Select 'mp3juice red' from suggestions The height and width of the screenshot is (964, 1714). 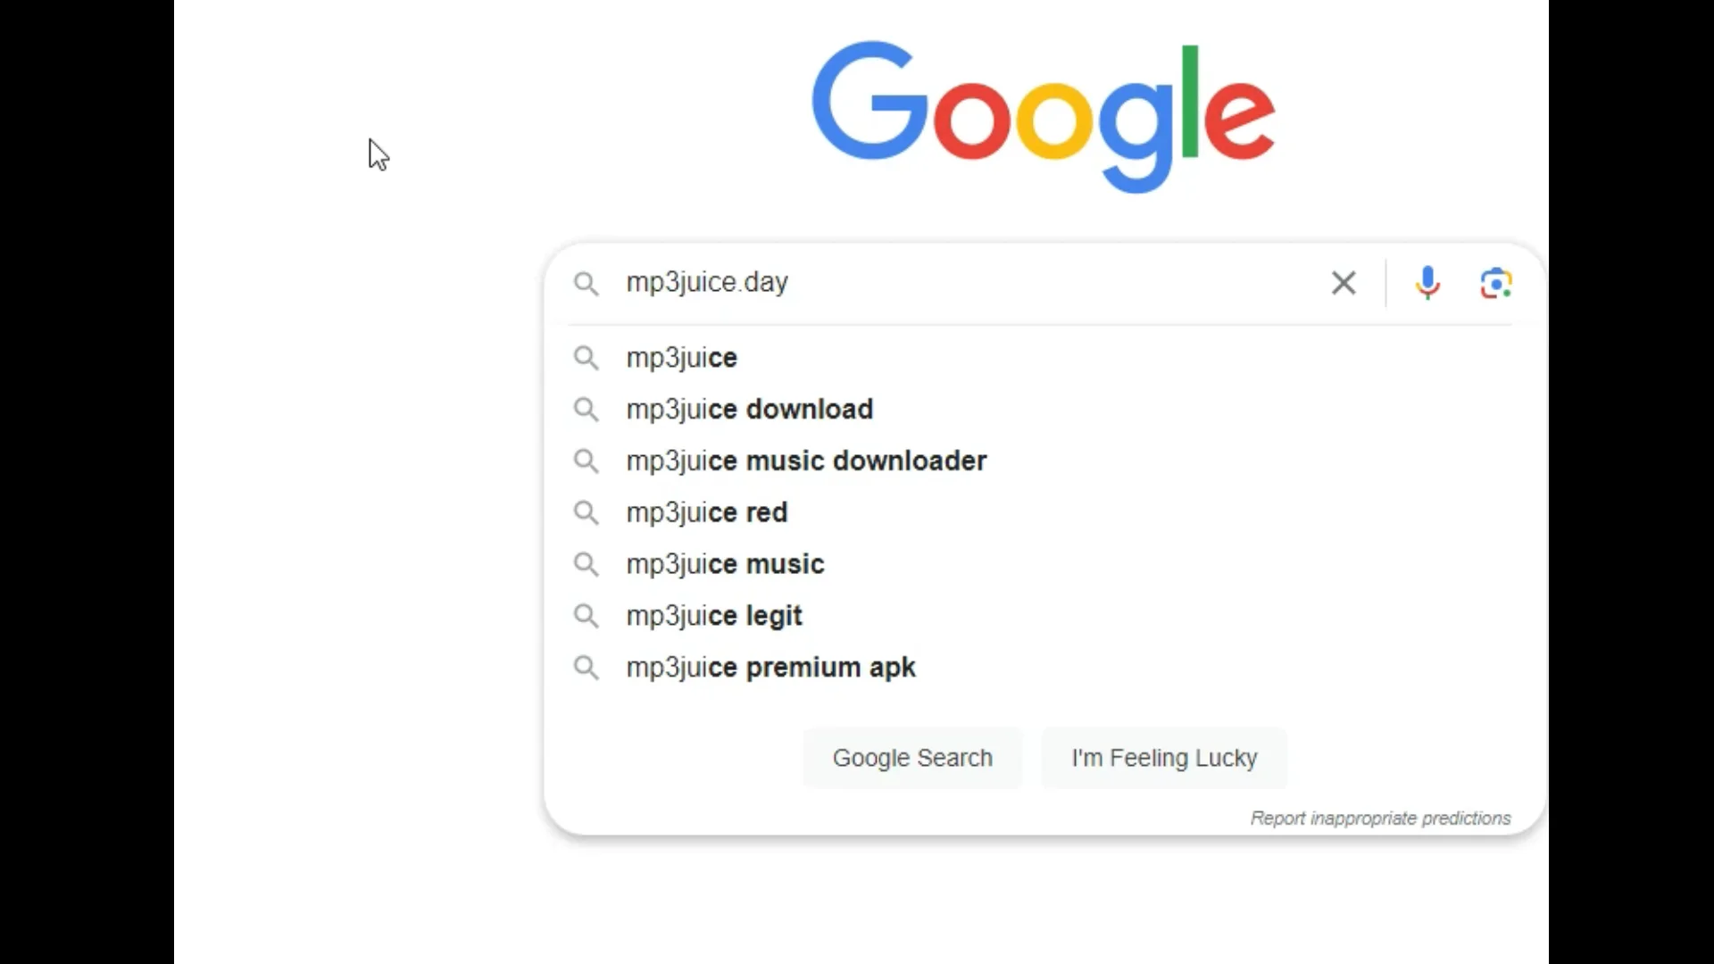706,513
